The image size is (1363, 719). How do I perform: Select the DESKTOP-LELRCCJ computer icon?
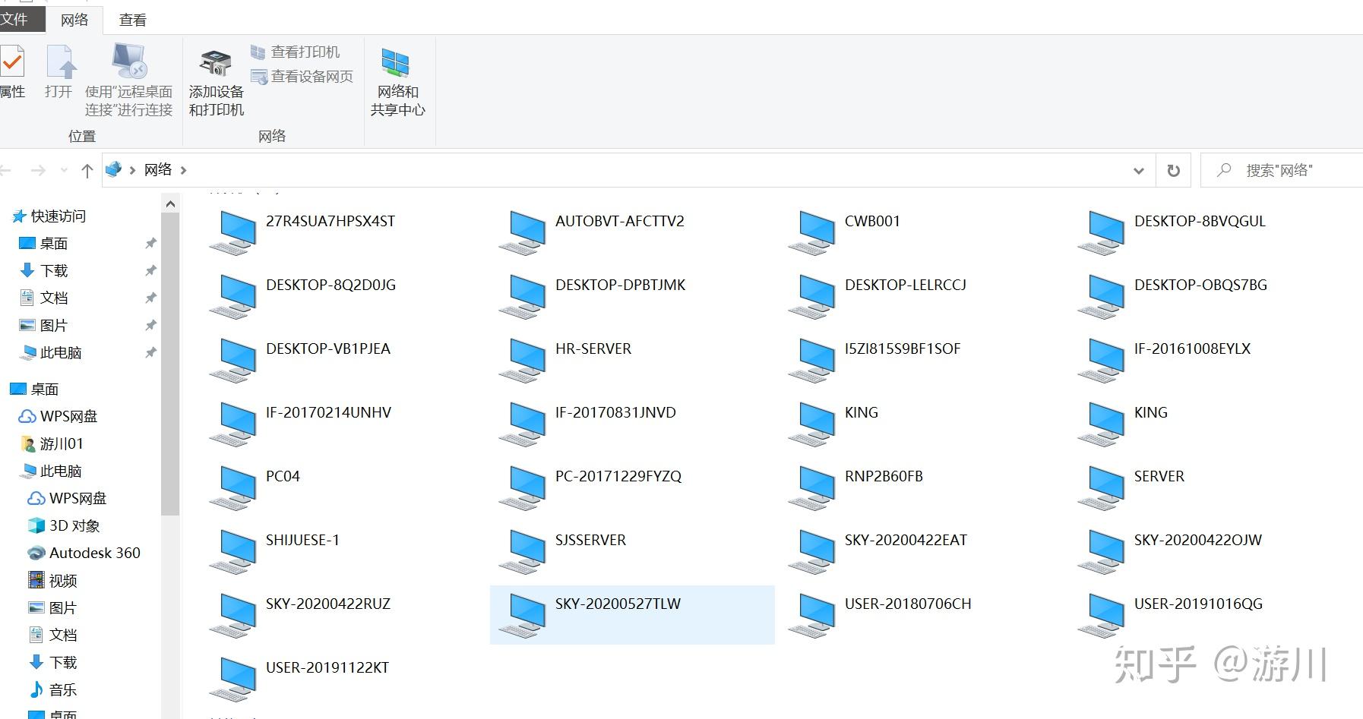(812, 295)
